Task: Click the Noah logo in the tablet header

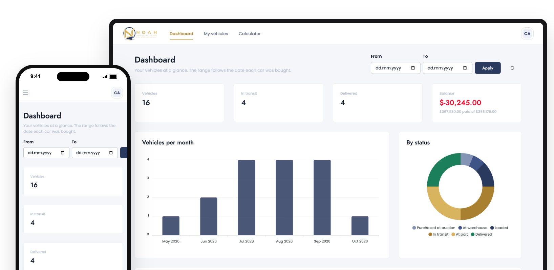Action: click(x=140, y=33)
